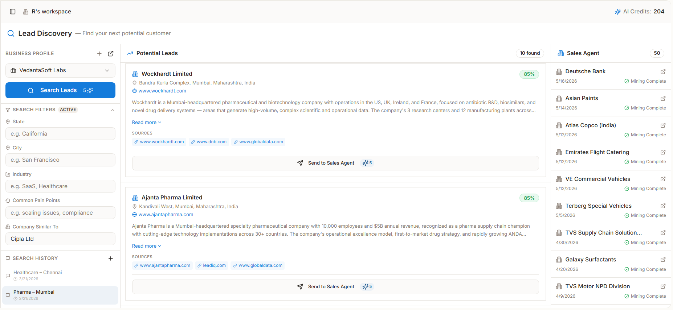Open www.ajantapharma.com source chip
Viewport: 673px width, 310px height.
click(162, 265)
